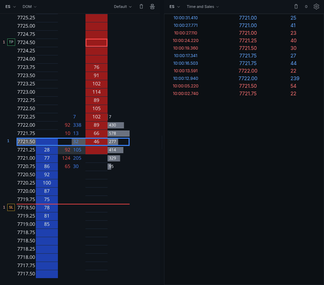Click the blue 338 traded volume at 7722.00

click(77, 125)
